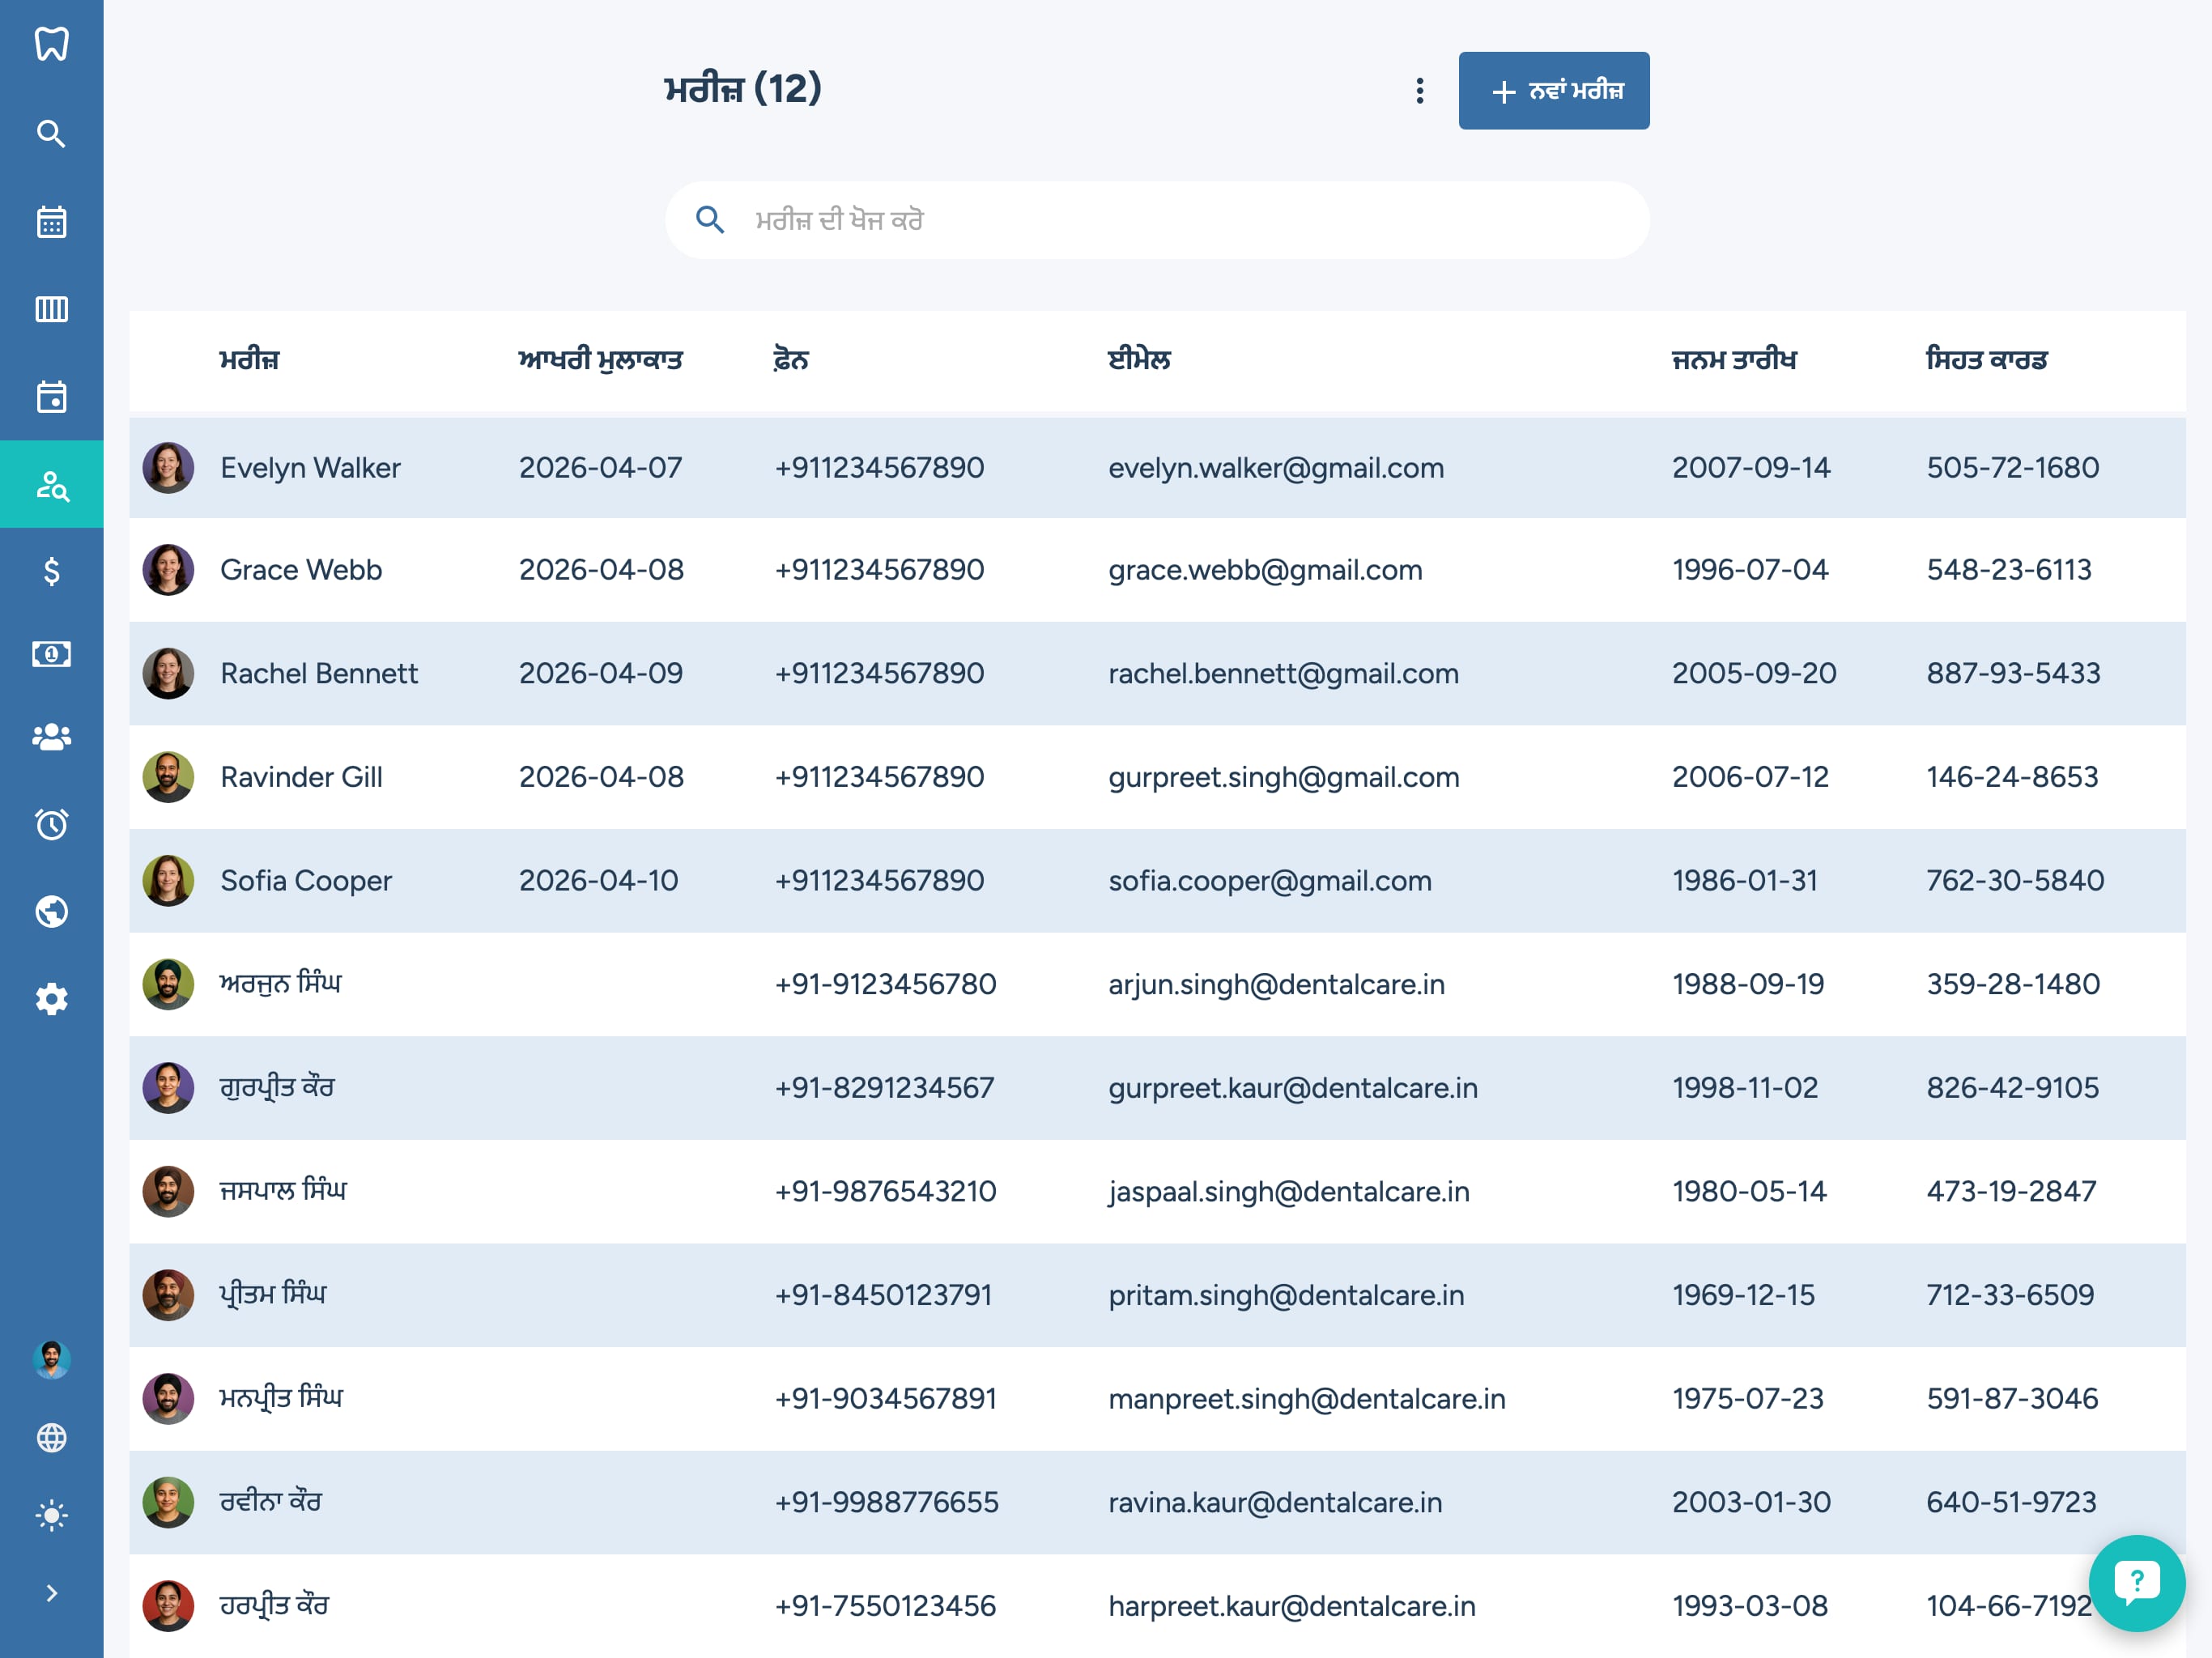Open the cash banknote payments icon

coord(51,654)
